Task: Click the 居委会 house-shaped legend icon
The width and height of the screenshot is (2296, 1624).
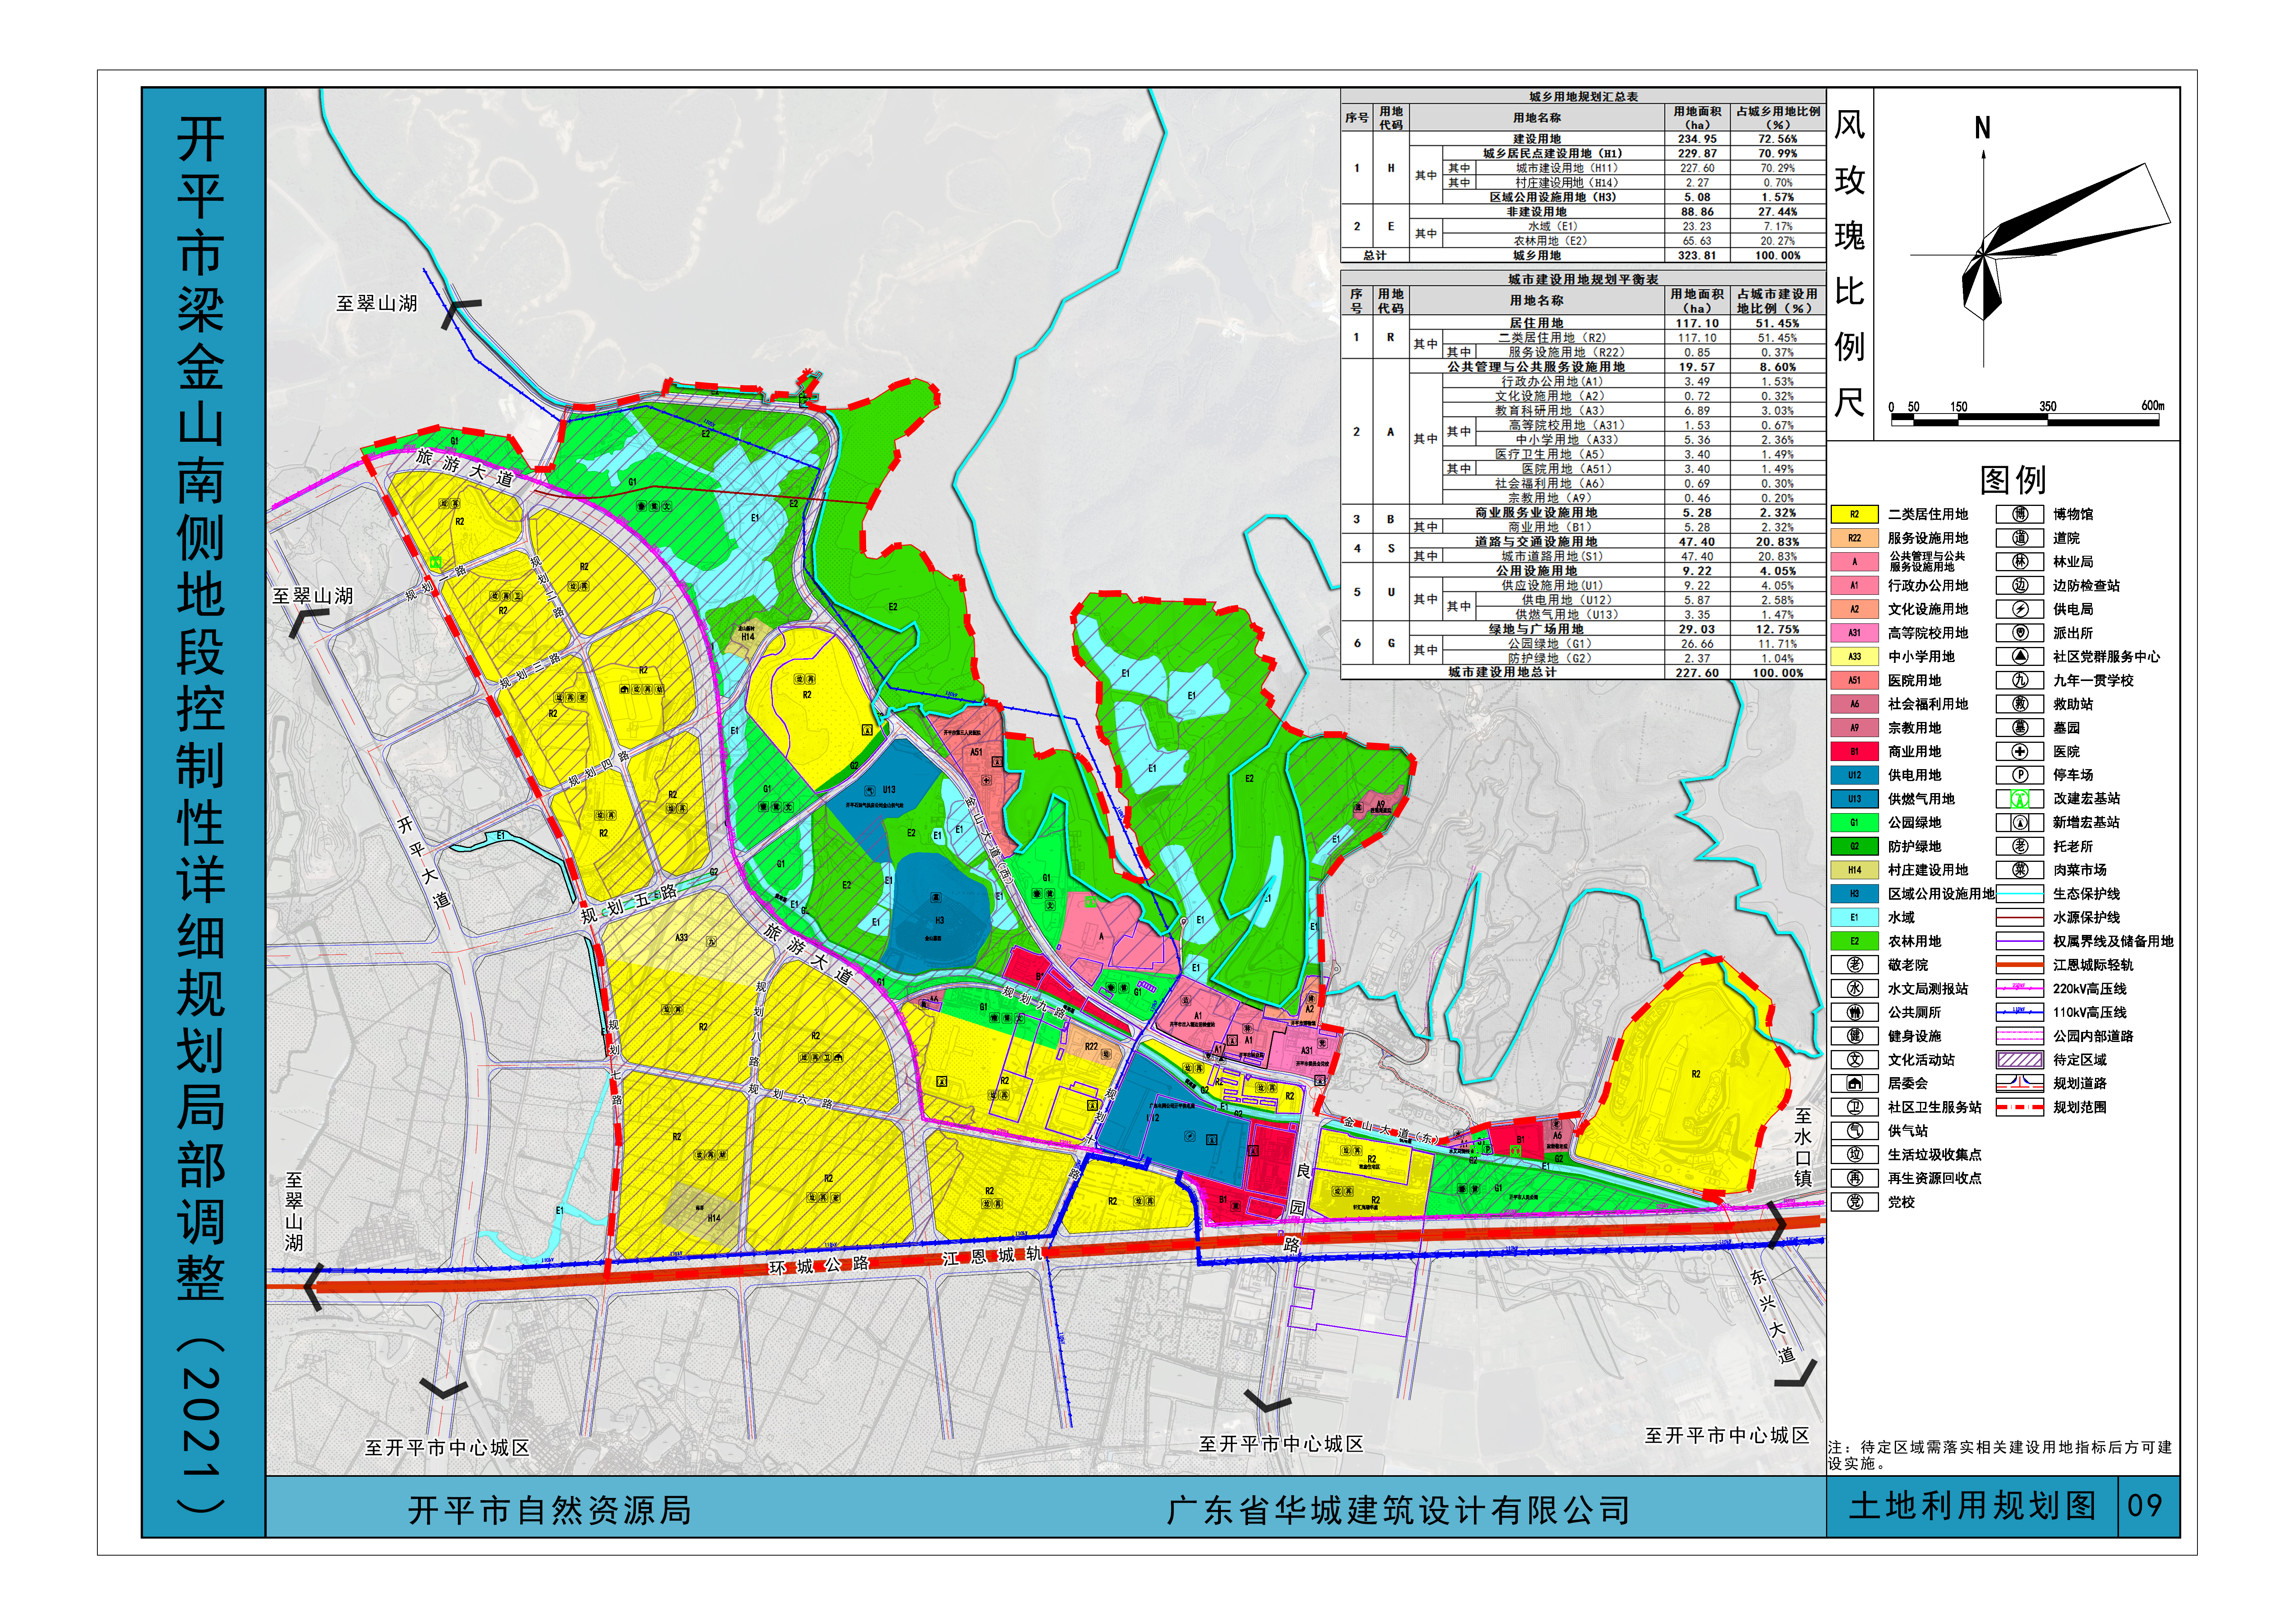Action: 1855,1083
